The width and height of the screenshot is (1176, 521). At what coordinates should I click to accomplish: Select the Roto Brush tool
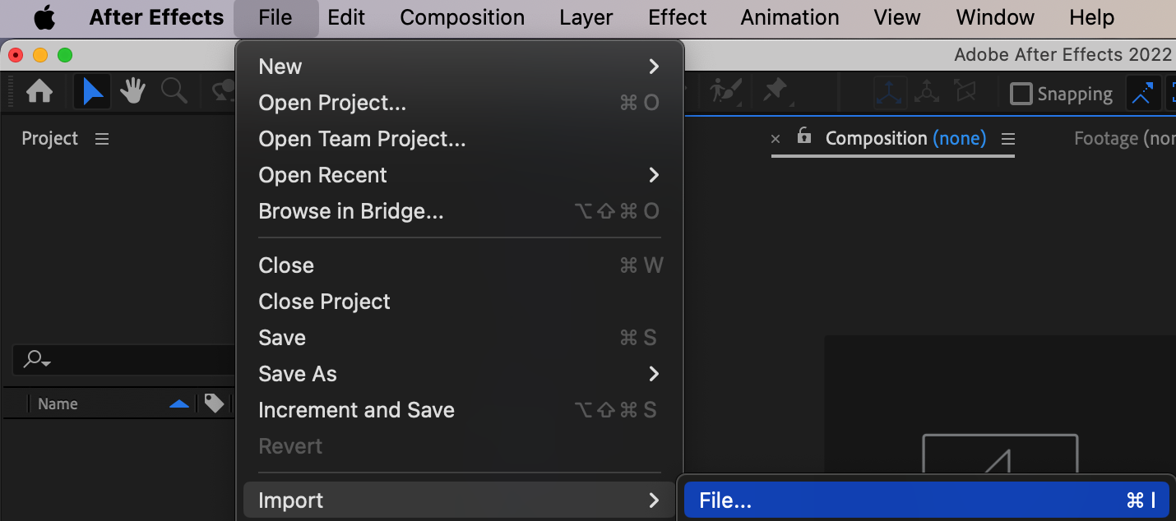click(x=727, y=91)
